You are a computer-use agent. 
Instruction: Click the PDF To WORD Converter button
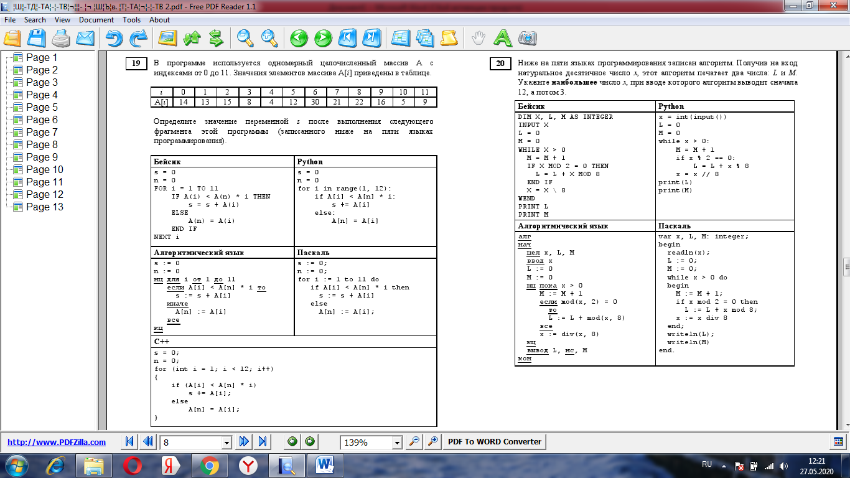click(x=495, y=442)
